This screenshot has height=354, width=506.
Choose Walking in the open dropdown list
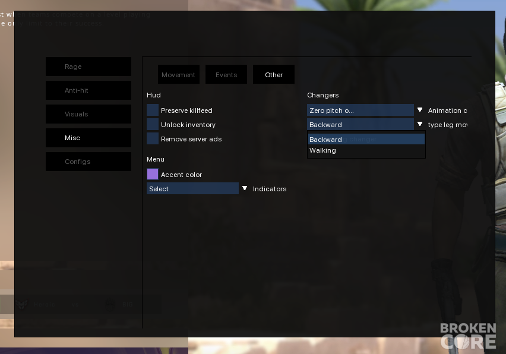pyautogui.click(x=366, y=150)
